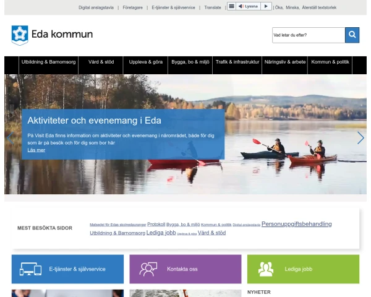Viewport: 371px width, 297px height.
Task: Click the Translate link in the top bar
Action: pyautogui.click(x=213, y=7)
